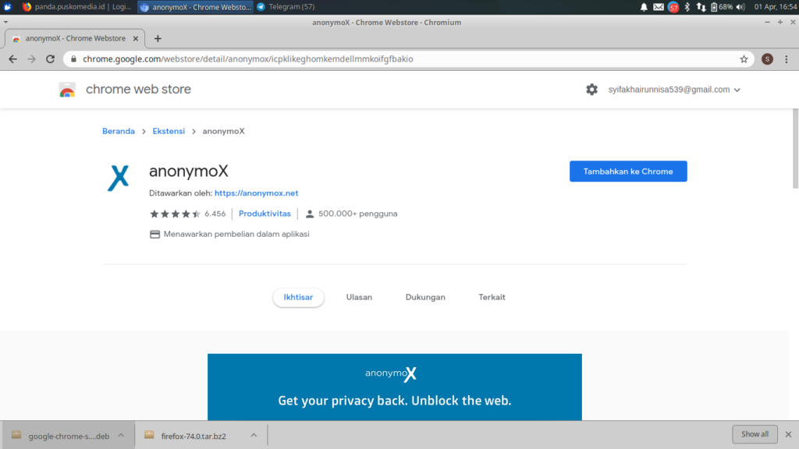Screen dimensions: 799x449
Task: Switch to the Ulasan tab
Action: pos(359,297)
